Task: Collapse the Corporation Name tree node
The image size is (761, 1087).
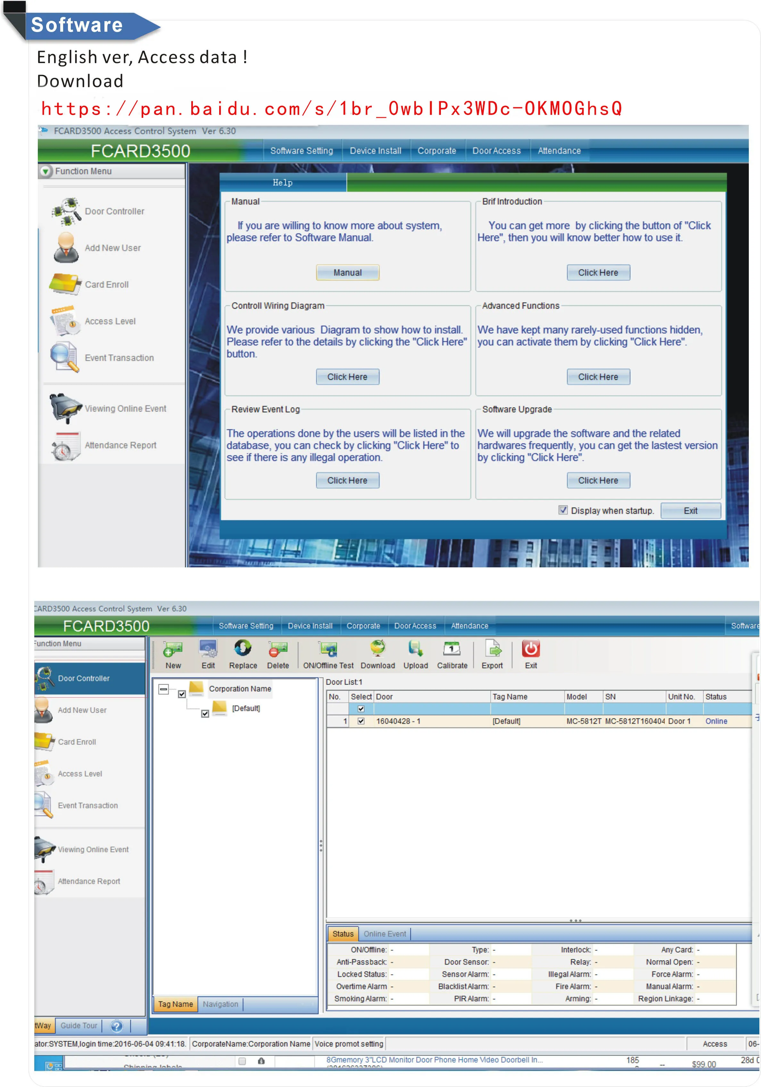Action: [x=163, y=689]
